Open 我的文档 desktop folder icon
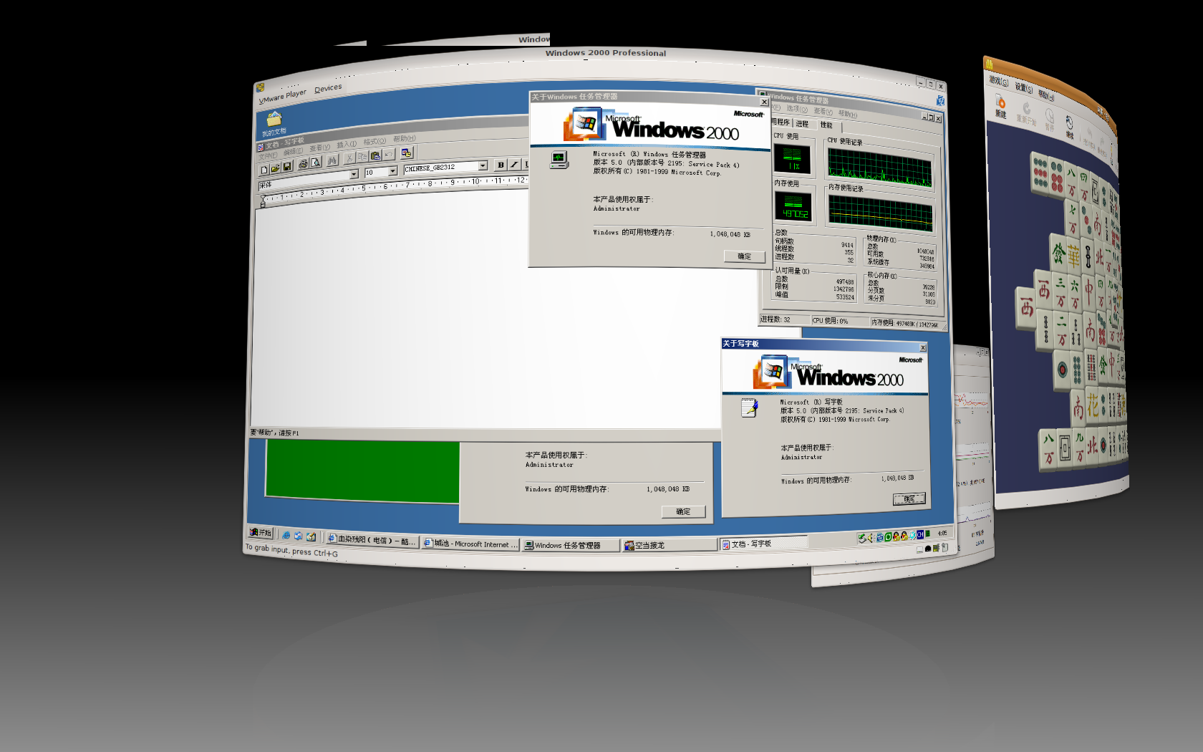This screenshot has width=1203, height=752. pyautogui.click(x=274, y=122)
